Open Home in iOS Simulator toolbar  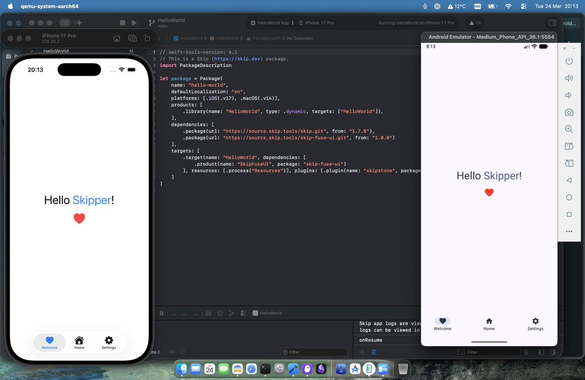click(x=117, y=38)
